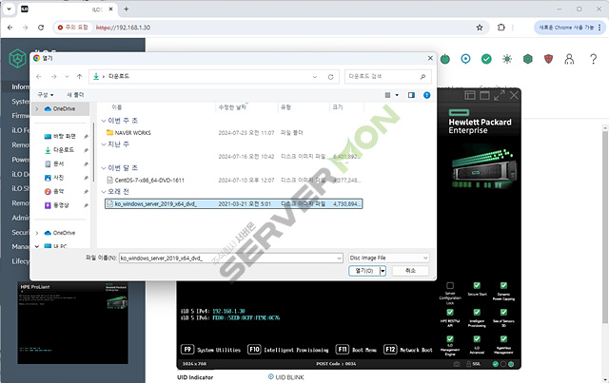The image size is (609, 383).
Task: Click the HPE iLO hexagon logo in the sidebar
Action: point(17,59)
